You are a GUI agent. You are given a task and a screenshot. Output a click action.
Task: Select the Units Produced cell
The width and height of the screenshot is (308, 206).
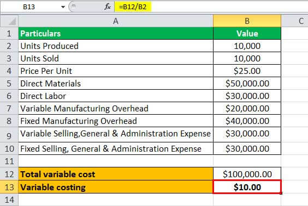click(116, 46)
